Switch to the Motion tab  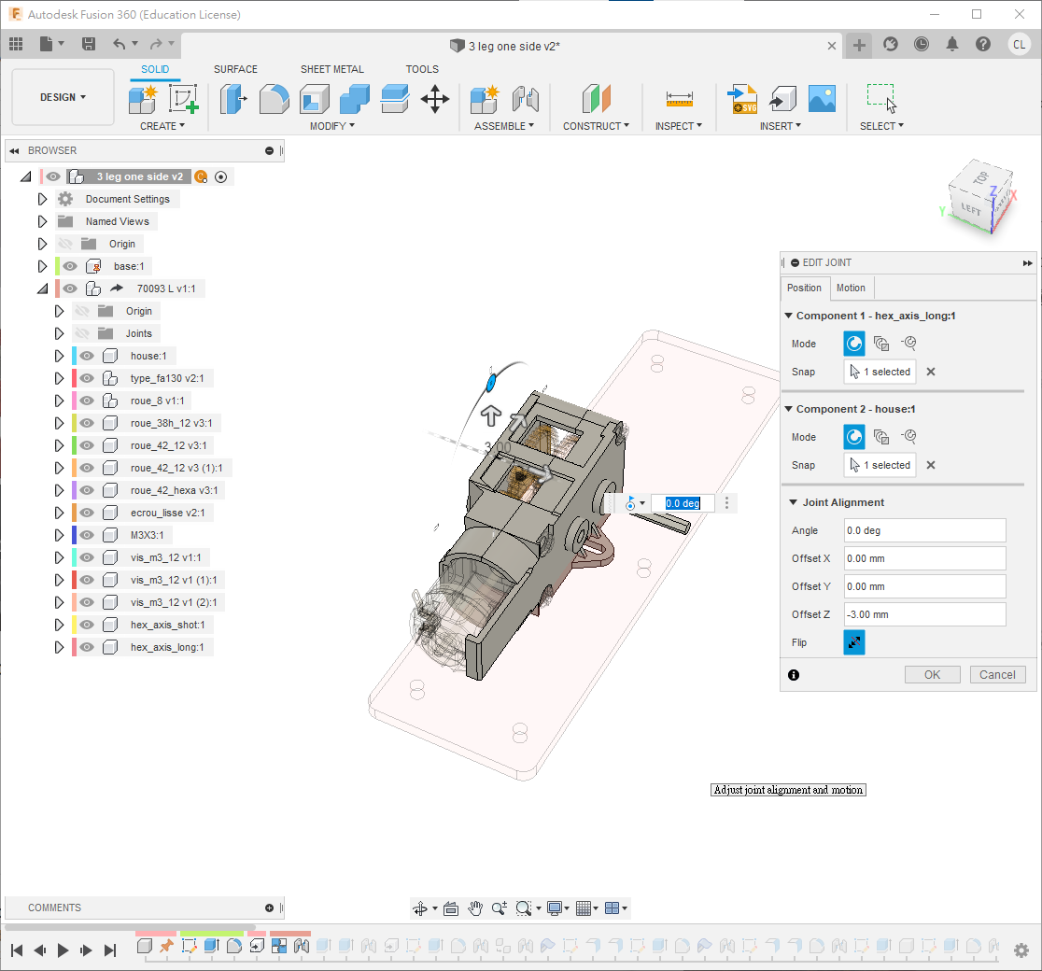pos(850,288)
